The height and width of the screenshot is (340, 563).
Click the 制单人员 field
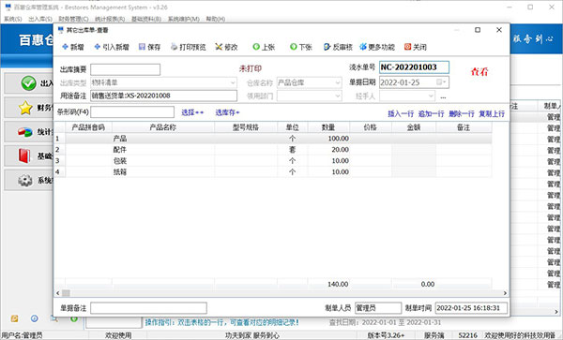click(378, 308)
